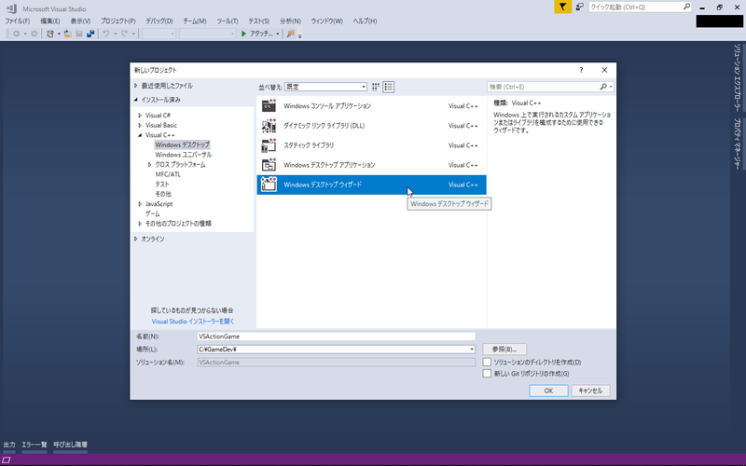
Task: Click the search magnifier in dialog
Action: pyautogui.click(x=603, y=87)
